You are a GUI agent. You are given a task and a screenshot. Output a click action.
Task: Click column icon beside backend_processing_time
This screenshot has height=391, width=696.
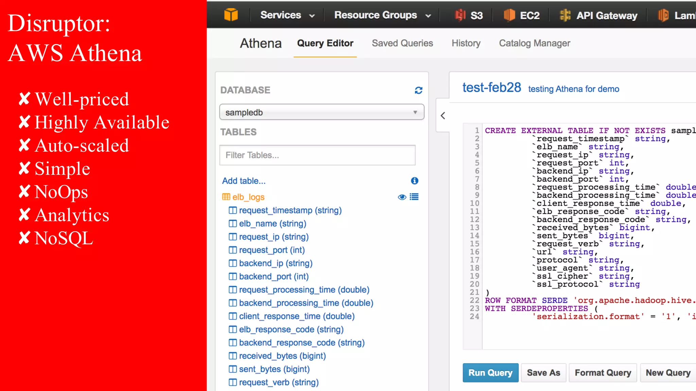(233, 303)
